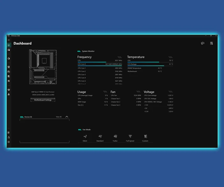Open Aura Sync from the sidebar
Screen dimensions: 224x187
9,58
